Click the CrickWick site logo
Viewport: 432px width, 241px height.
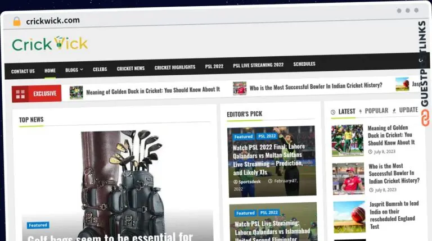click(x=49, y=44)
